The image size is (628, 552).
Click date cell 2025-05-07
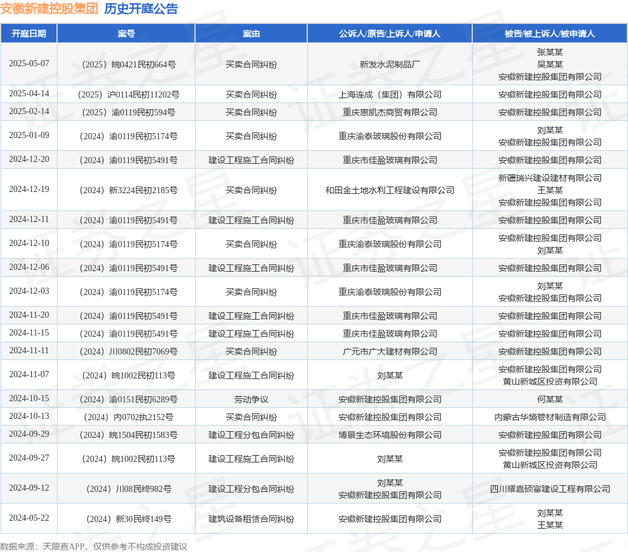(x=29, y=64)
